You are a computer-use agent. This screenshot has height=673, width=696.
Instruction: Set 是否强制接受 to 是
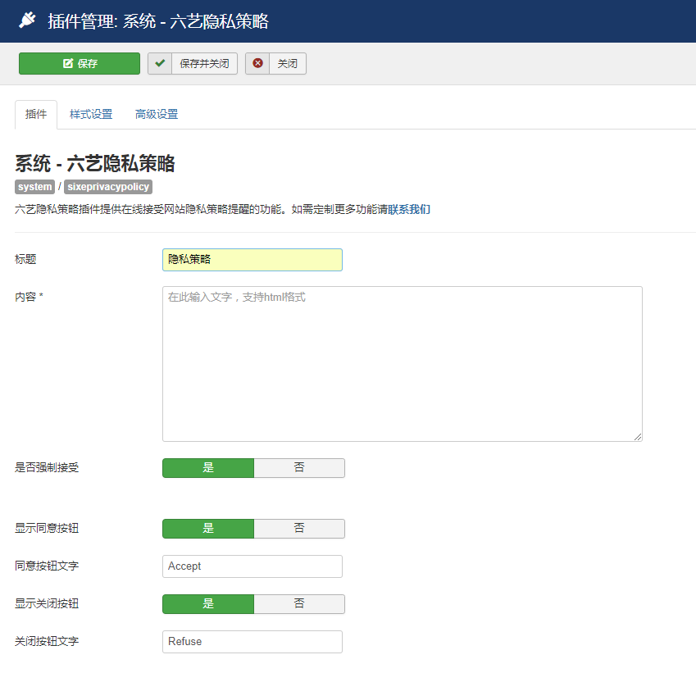(x=208, y=467)
